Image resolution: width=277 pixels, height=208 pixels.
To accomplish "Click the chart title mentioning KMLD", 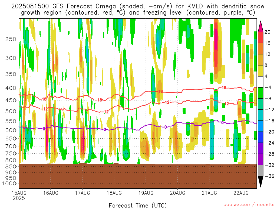I will 138,9.
